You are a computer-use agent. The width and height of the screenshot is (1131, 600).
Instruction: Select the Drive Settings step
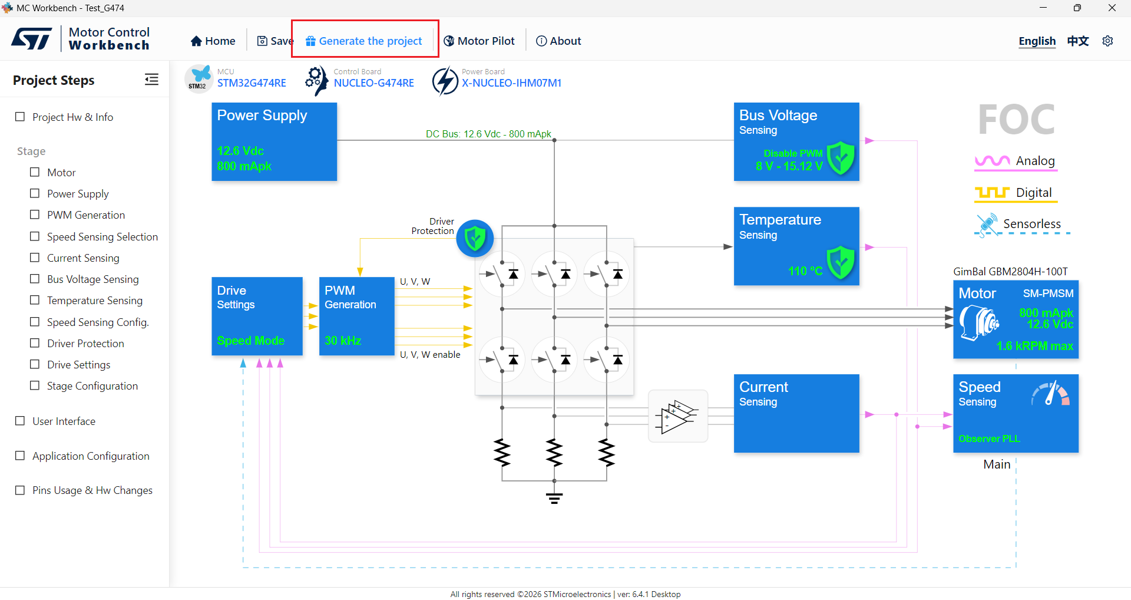[x=79, y=365]
